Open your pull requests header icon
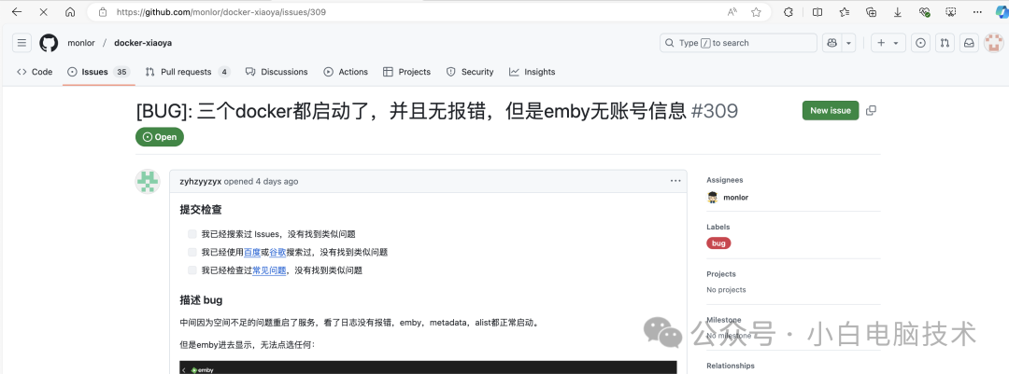 tap(945, 43)
